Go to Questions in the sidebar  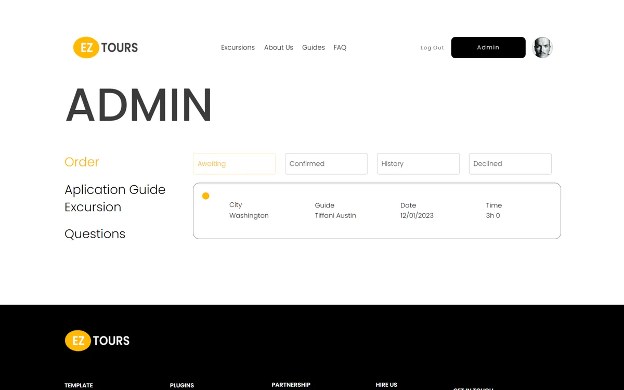pyautogui.click(x=95, y=234)
